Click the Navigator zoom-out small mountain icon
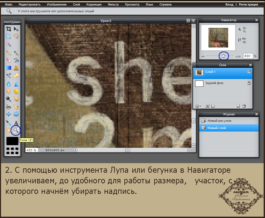The image size is (265, 218). point(203,56)
